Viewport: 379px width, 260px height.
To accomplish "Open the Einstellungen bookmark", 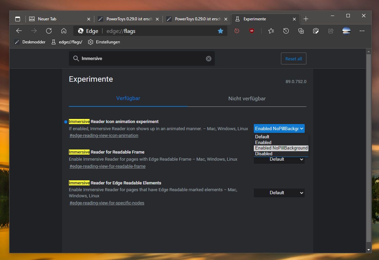I will click(104, 42).
